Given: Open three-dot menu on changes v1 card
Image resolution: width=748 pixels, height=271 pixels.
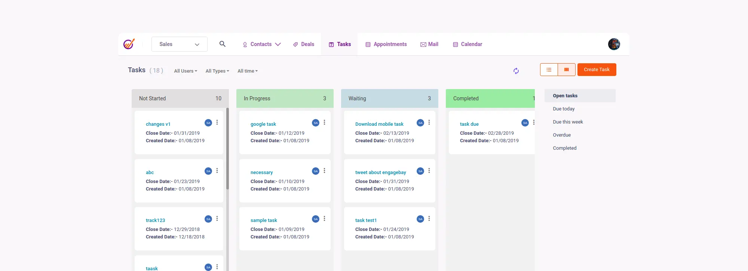Looking at the screenshot, I should click(217, 122).
